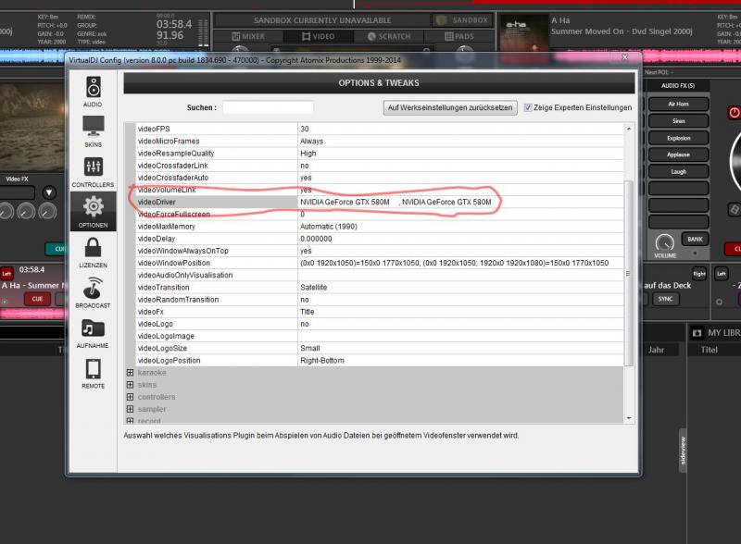Click the SYNC button on right deck
The width and height of the screenshot is (741, 544).
coord(665,299)
